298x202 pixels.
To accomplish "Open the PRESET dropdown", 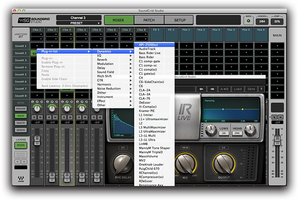I will [x=79, y=23].
